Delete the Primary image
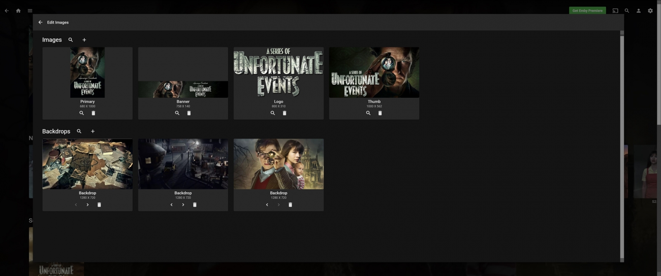This screenshot has width=661, height=276. 93,113
